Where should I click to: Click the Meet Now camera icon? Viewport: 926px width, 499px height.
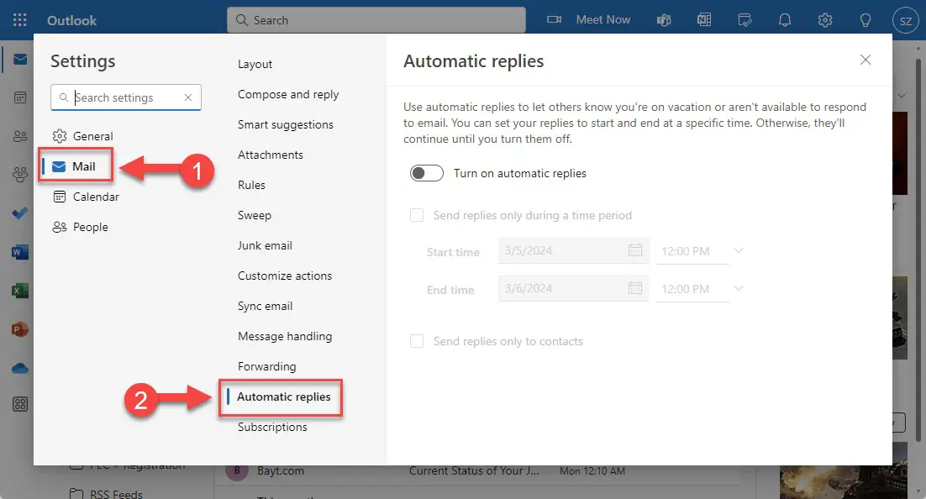click(554, 19)
